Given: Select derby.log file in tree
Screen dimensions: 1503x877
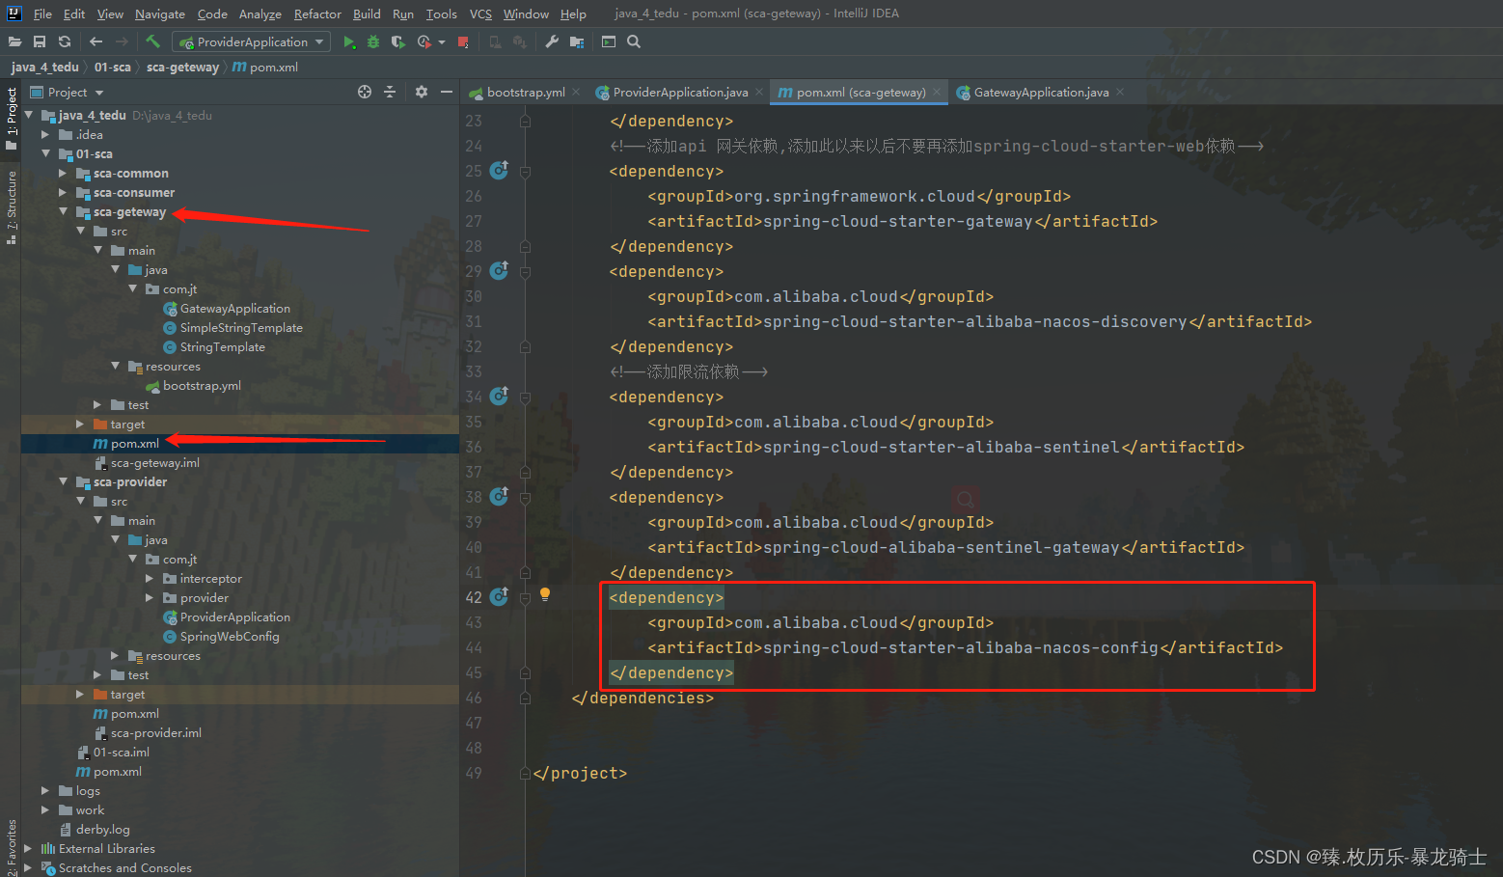Looking at the screenshot, I should click(102, 829).
